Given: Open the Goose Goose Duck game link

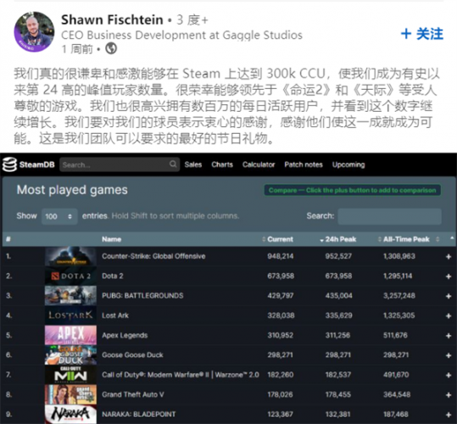Looking at the screenshot, I should pyautogui.click(x=132, y=355).
